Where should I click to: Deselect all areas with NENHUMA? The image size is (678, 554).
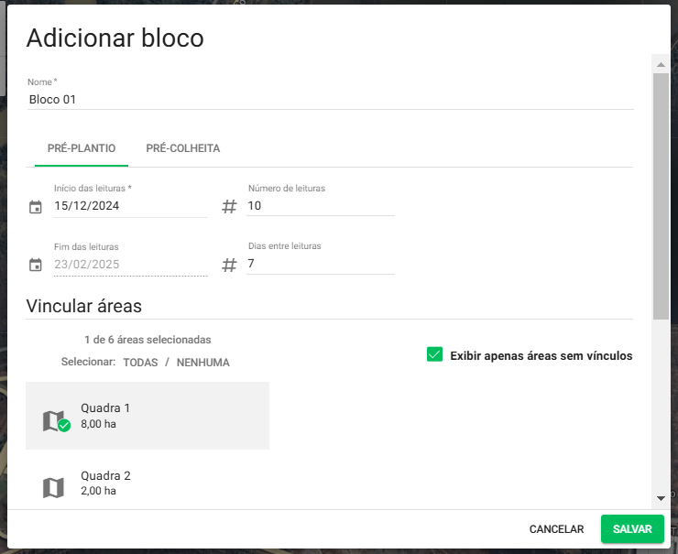point(202,363)
